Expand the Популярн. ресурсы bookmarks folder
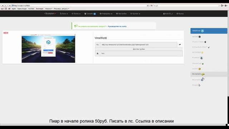This screenshot has width=229, height=129. (61, 9)
